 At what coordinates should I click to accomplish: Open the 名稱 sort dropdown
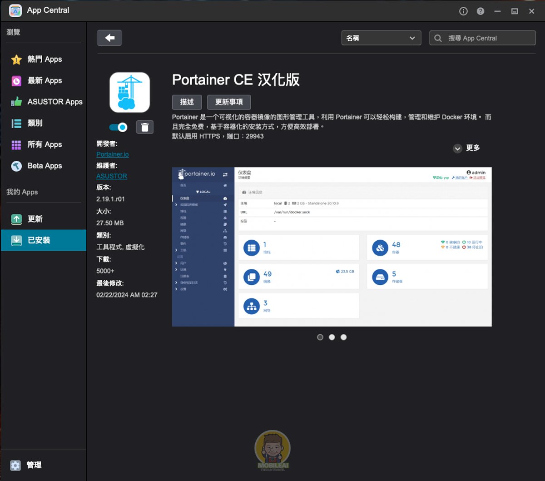click(381, 38)
